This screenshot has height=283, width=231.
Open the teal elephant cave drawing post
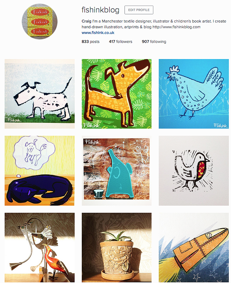pyautogui.click(x=117, y=171)
